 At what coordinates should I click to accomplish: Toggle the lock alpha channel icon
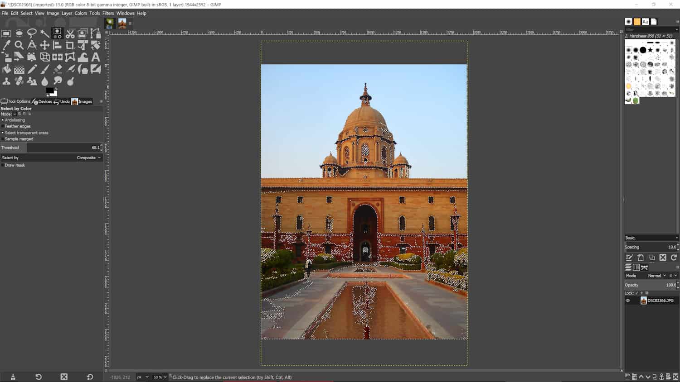[x=647, y=293]
